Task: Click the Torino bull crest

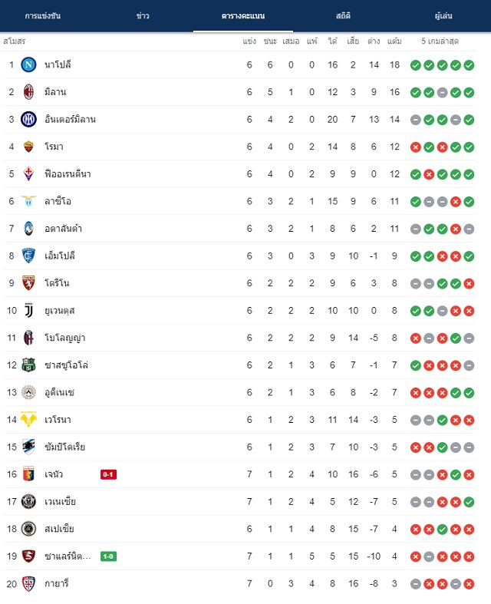Action: [x=28, y=283]
